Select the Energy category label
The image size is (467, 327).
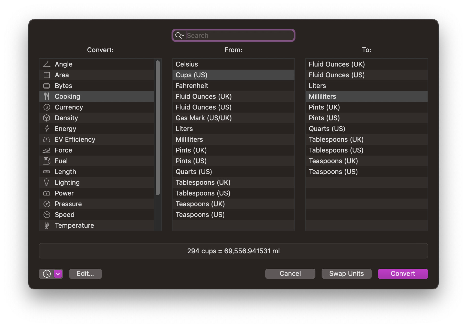click(x=66, y=129)
